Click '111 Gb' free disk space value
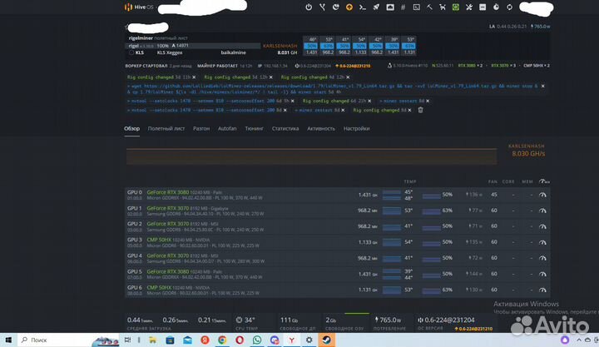This screenshot has height=347, width=599. pos(289,320)
